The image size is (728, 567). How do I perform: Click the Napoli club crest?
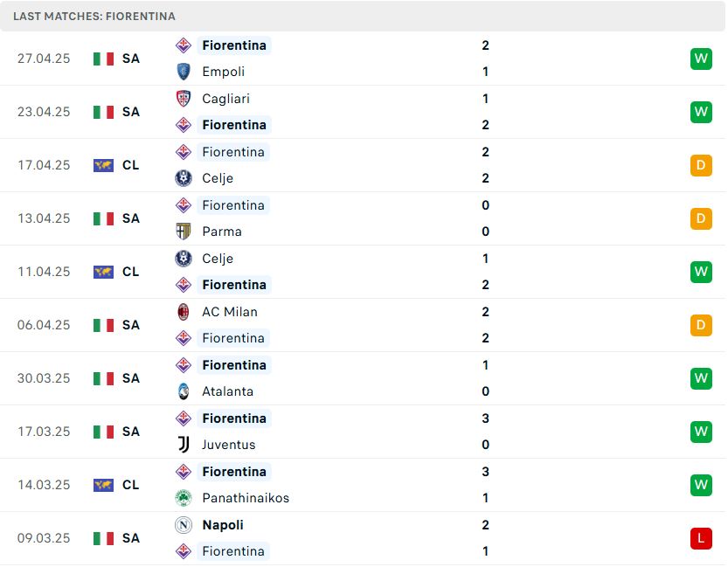[184, 525]
